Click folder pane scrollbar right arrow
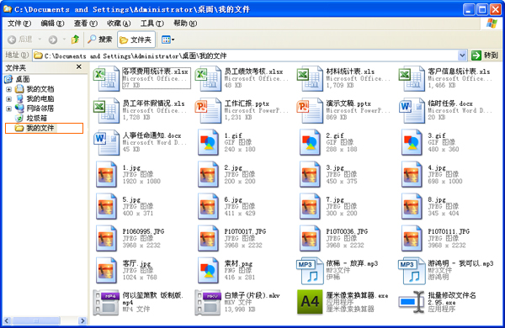This screenshot has height=328, width=505. pyautogui.click(x=82, y=320)
